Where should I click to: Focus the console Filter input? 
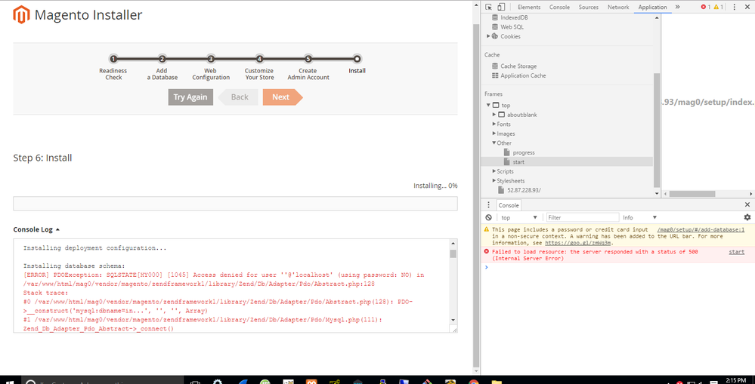tap(583, 218)
